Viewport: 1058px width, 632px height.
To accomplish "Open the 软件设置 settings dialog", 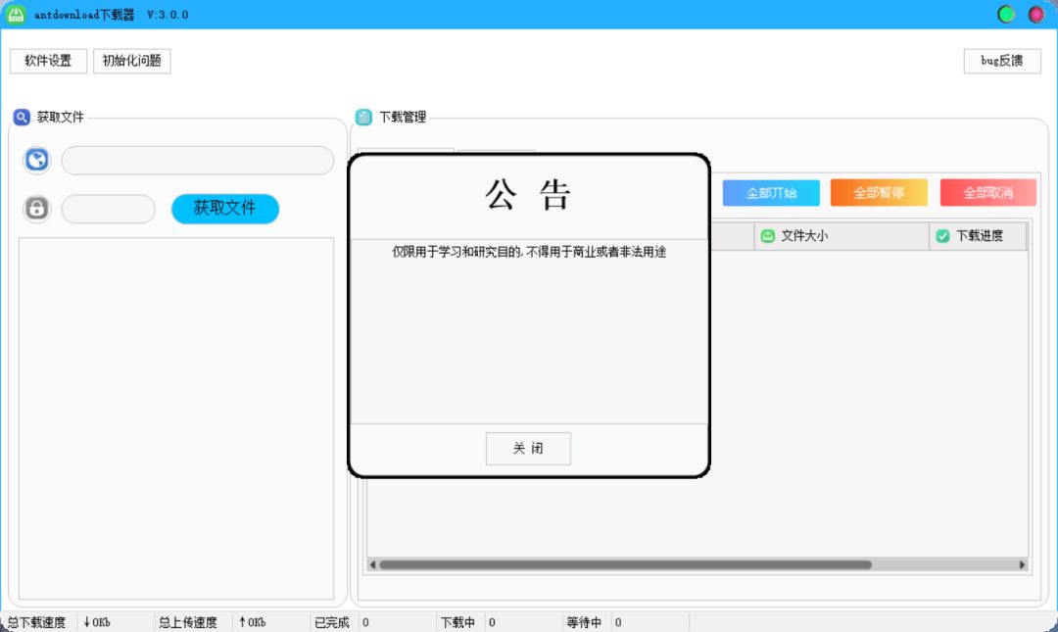I will (x=48, y=61).
